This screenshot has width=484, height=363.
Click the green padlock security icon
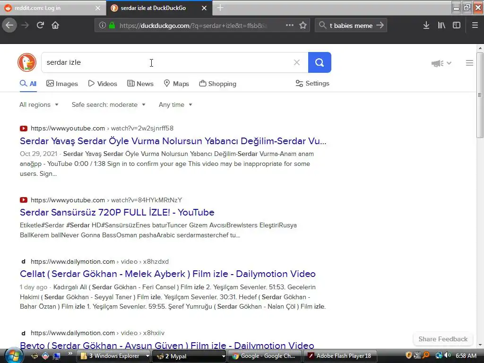click(112, 26)
